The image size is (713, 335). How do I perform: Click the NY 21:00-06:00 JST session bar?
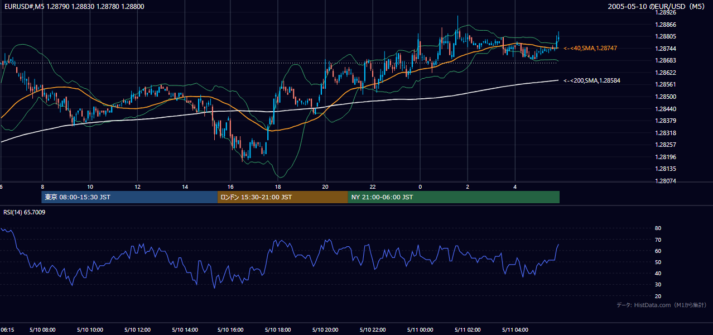pos(454,197)
